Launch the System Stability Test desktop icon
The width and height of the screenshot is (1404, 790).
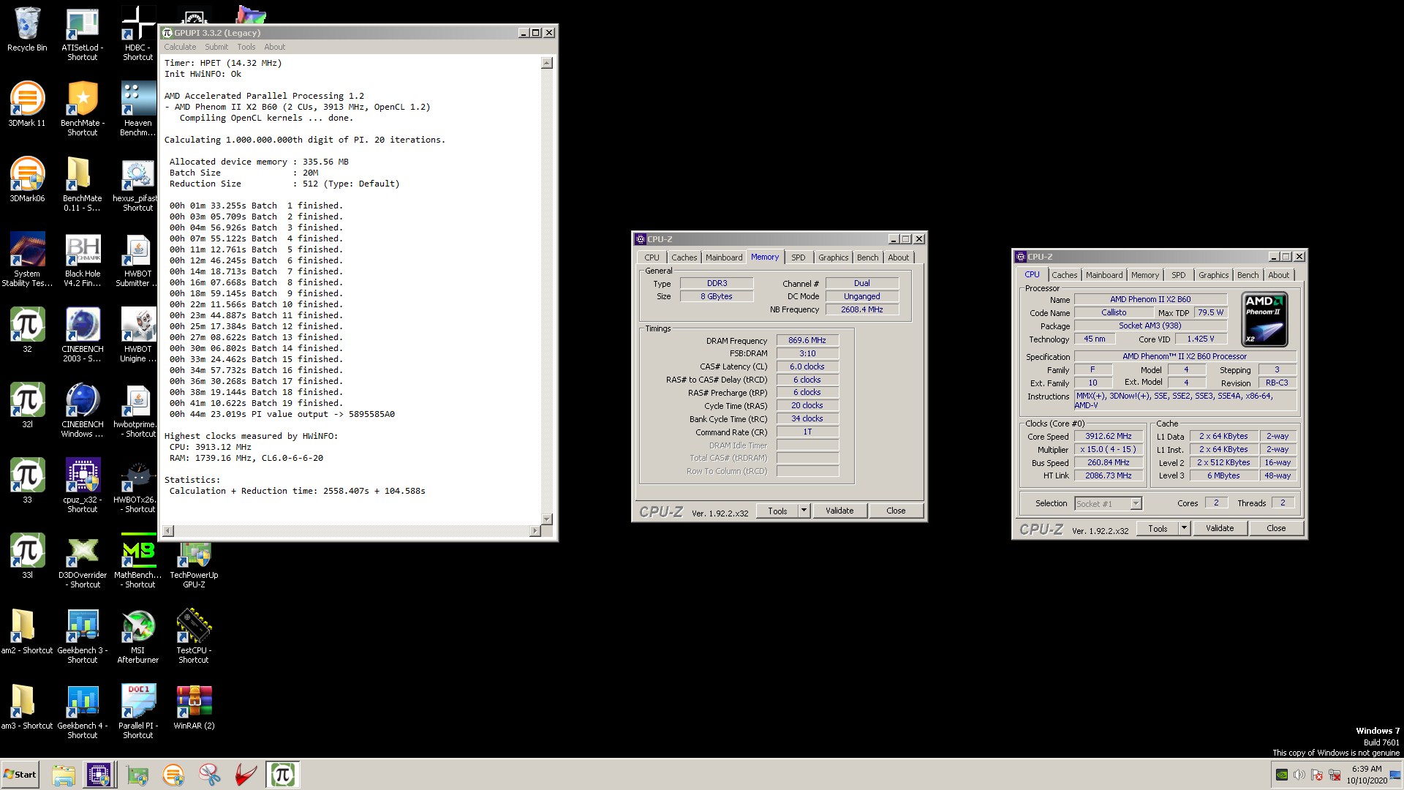pos(27,260)
